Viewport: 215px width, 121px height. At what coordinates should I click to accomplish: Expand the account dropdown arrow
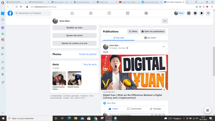208,13
